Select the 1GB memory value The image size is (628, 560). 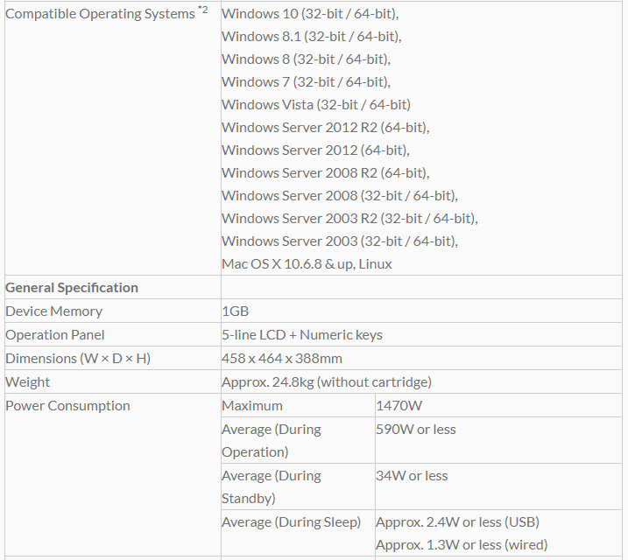click(x=234, y=311)
